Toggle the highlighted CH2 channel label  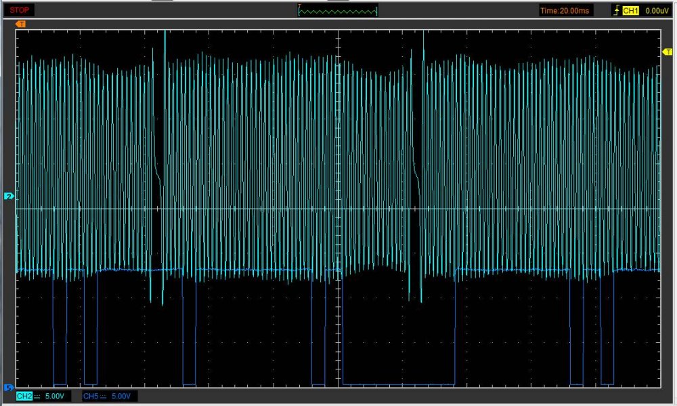point(24,396)
